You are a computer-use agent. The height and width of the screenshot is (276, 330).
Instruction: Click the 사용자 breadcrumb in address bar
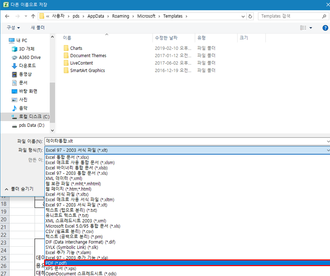pos(58,16)
